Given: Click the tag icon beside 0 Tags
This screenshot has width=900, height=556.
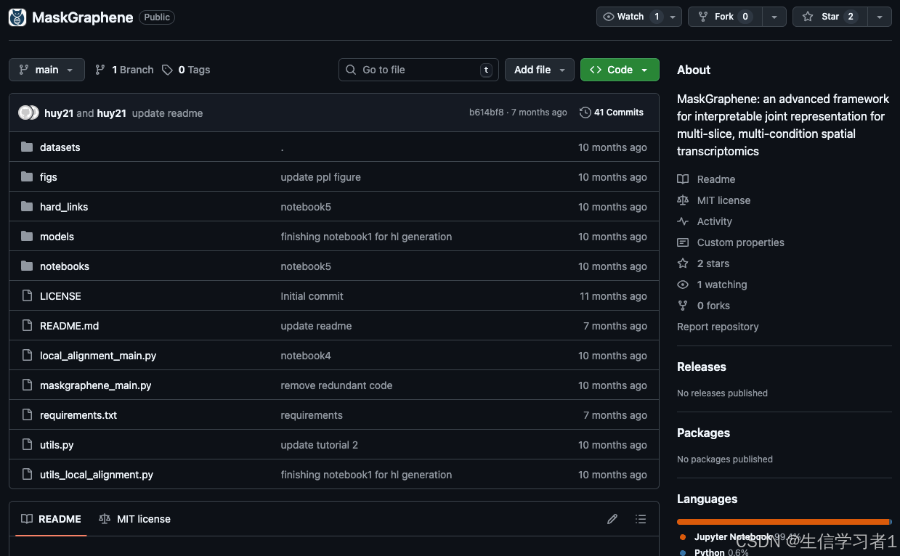Looking at the screenshot, I should [x=167, y=70].
